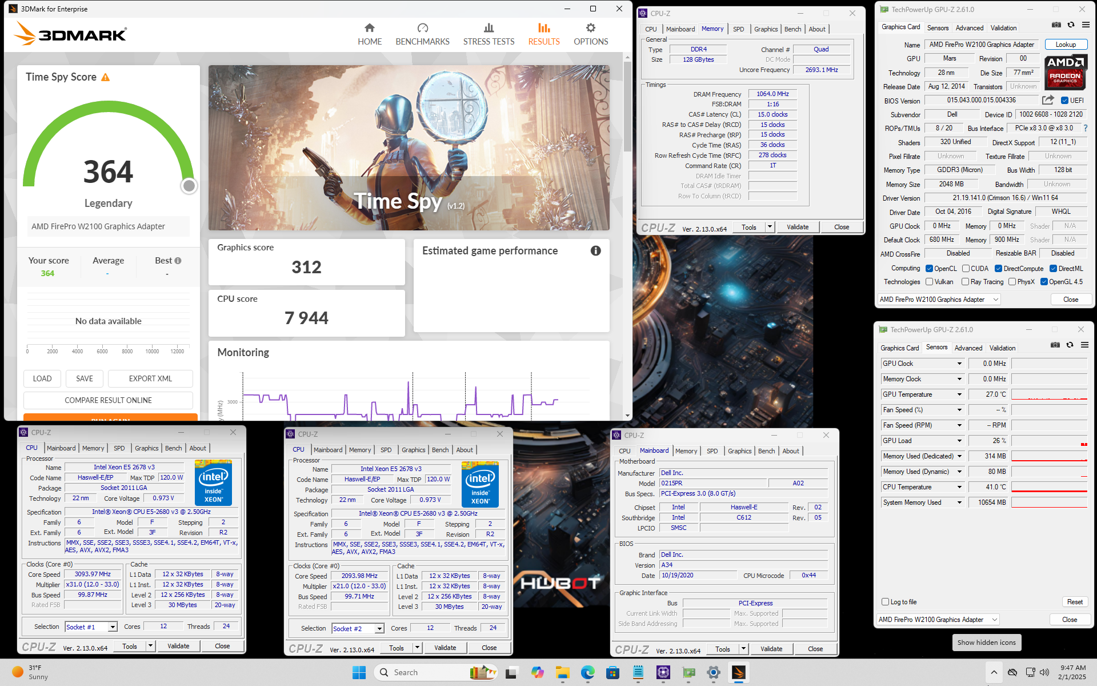Open Advanced tab in top GPU-Z window

click(x=970, y=28)
